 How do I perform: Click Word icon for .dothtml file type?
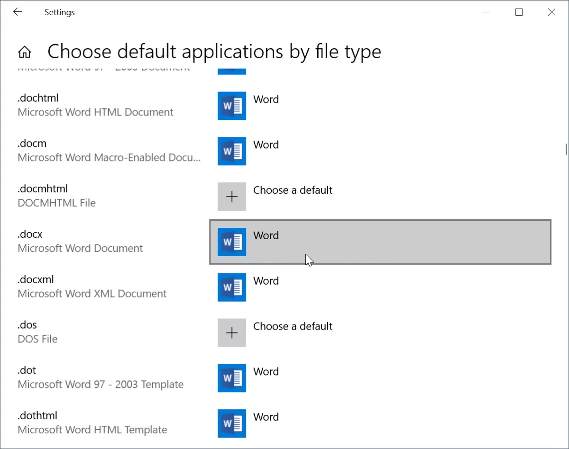click(x=232, y=423)
